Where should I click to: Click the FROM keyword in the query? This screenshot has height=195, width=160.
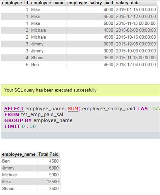click(x=12, y=114)
